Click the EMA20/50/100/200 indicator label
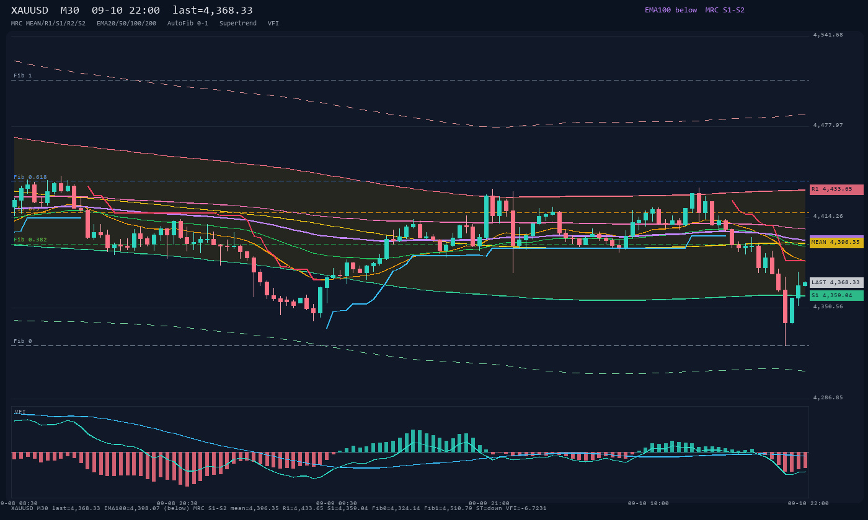 pos(126,23)
